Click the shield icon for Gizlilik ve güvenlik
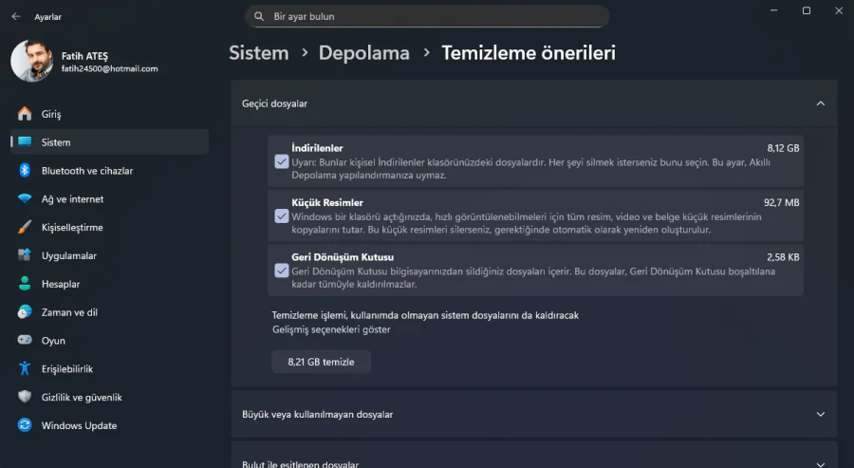 point(25,397)
